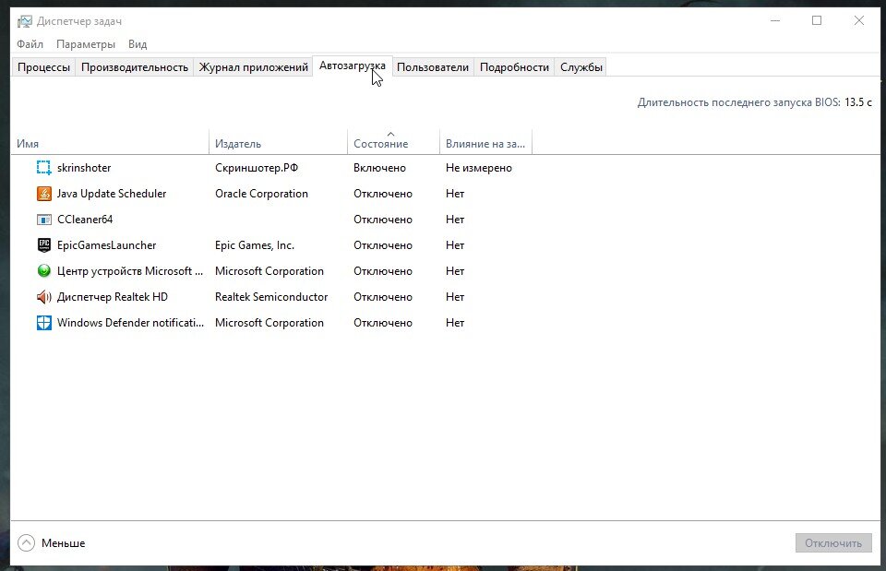Click the green Центр устройств Microsoft icon
The height and width of the screenshot is (571, 886).
click(44, 271)
